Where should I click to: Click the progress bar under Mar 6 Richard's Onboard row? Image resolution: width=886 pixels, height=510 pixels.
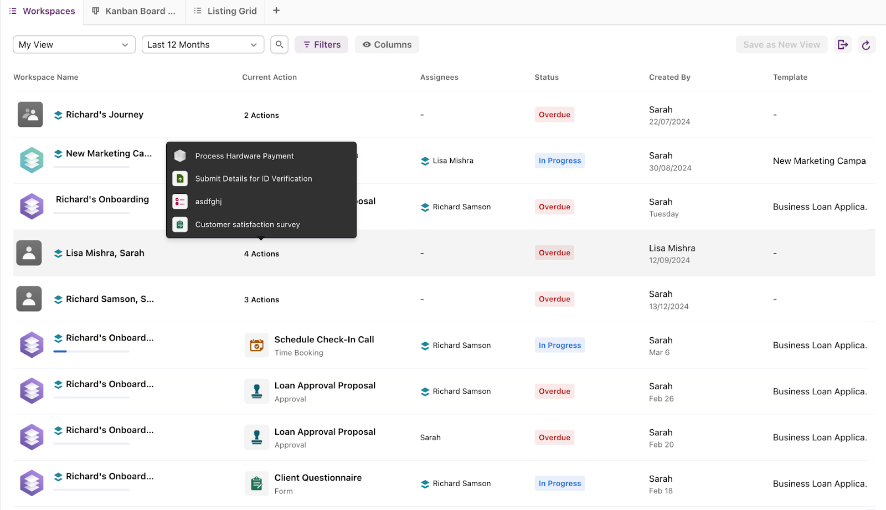(x=91, y=351)
